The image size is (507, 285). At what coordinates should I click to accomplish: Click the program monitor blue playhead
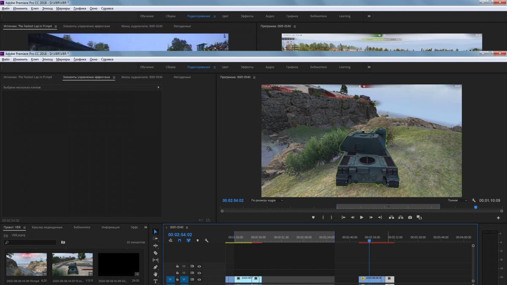tap(476, 207)
